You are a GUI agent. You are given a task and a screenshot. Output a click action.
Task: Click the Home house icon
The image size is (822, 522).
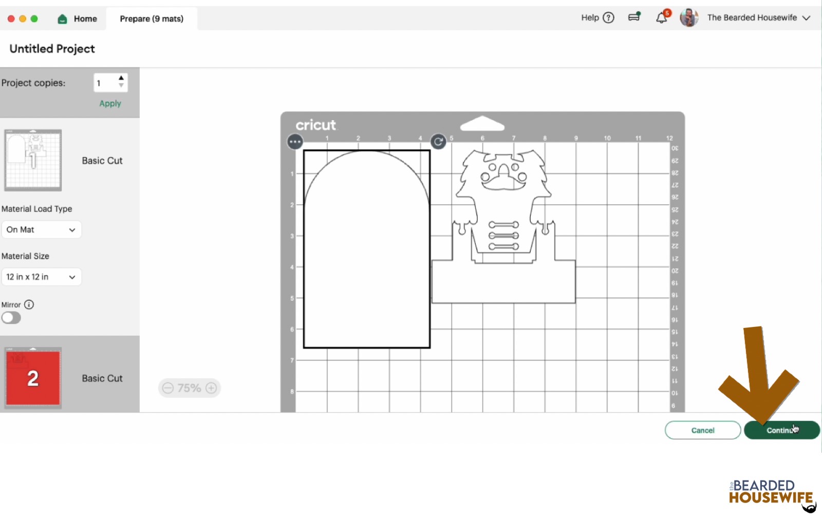point(63,19)
